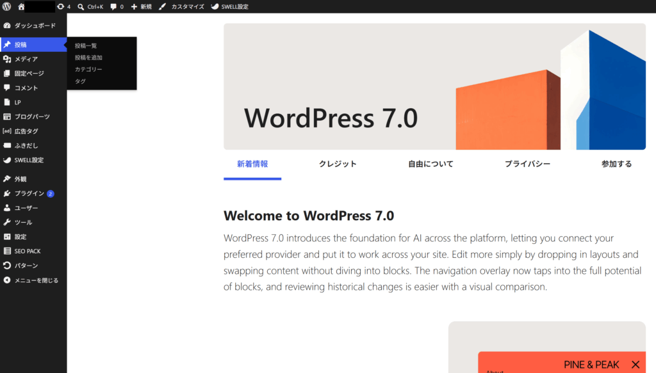Open SWELL設定 in sidebar

[x=33, y=160]
